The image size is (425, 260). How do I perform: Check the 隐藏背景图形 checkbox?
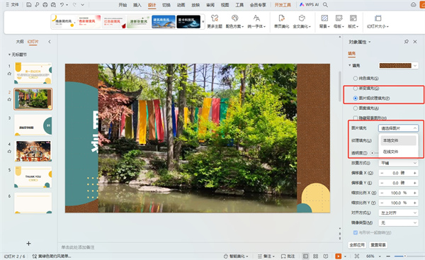click(356, 118)
